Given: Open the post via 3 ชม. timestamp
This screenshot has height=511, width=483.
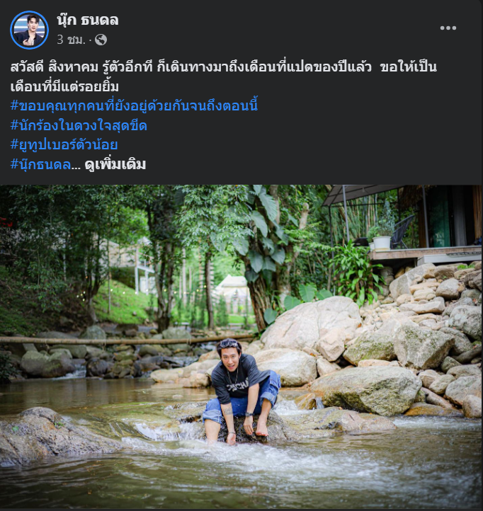Looking at the screenshot, I should click(71, 40).
